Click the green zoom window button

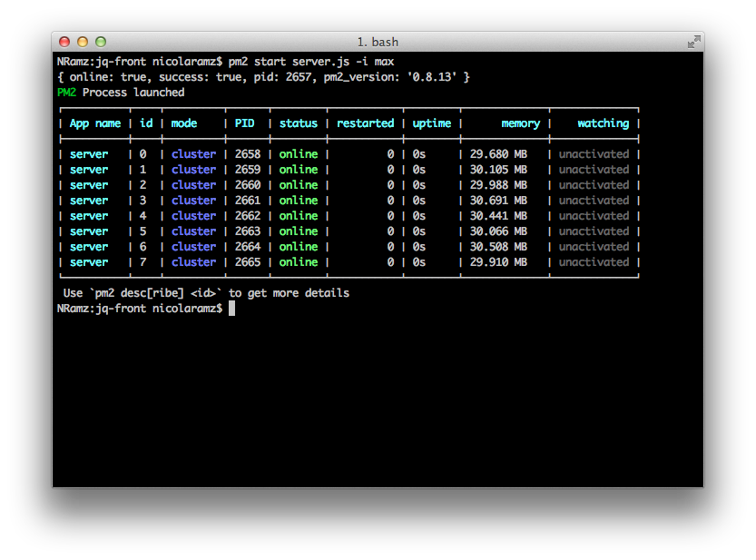pyautogui.click(x=101, y=42)
